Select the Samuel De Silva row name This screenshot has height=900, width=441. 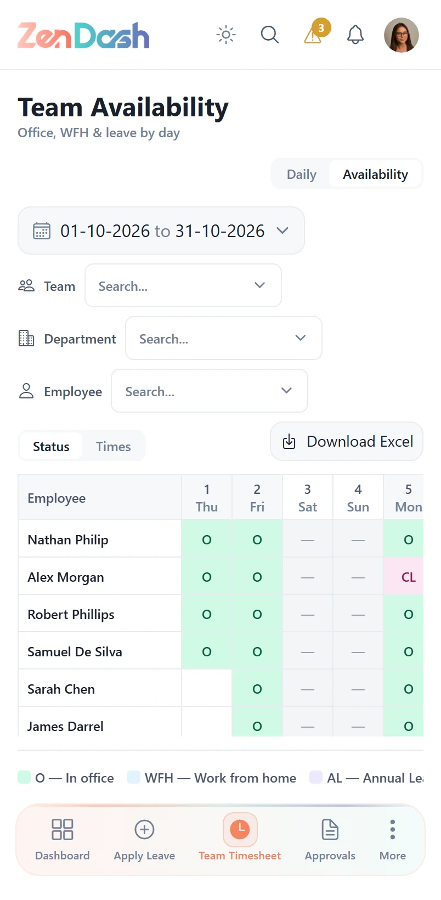pos(75,652)
